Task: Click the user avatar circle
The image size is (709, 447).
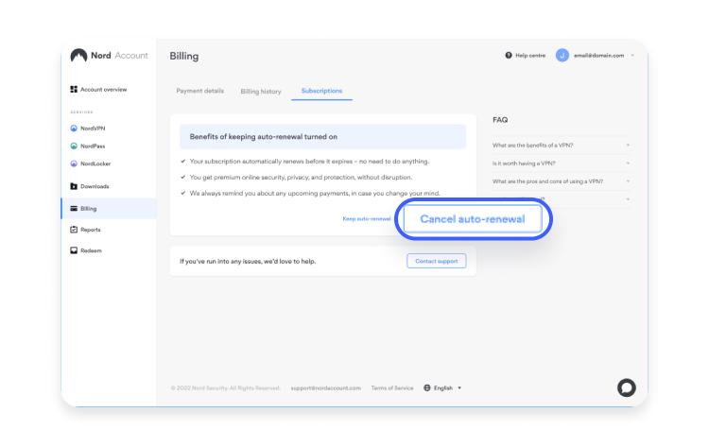Action: pos(562,55)
